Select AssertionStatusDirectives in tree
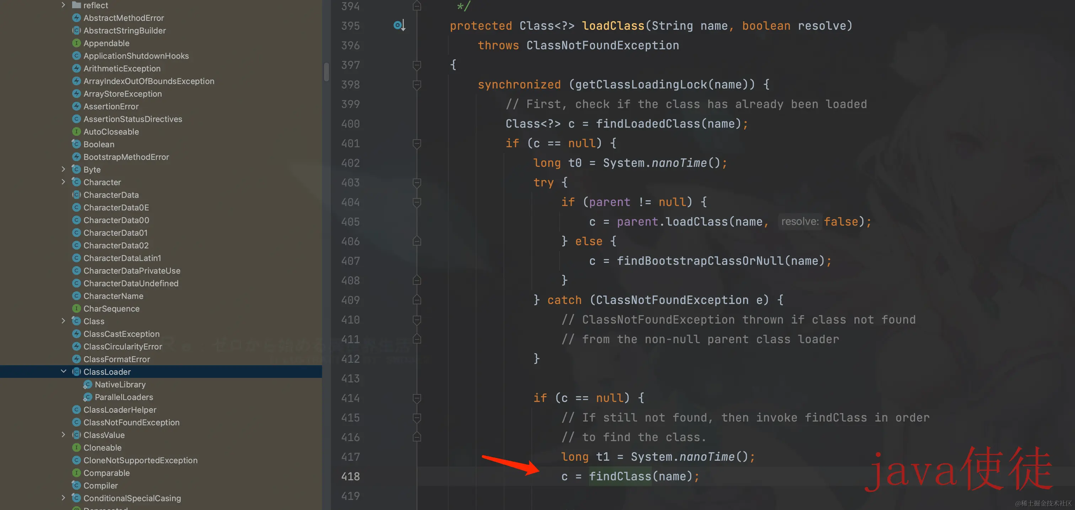 (133, 119)
